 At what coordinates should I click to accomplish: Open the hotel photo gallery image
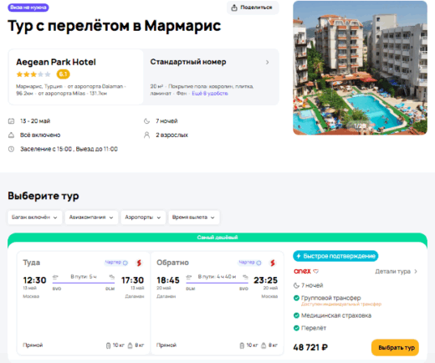360,68
